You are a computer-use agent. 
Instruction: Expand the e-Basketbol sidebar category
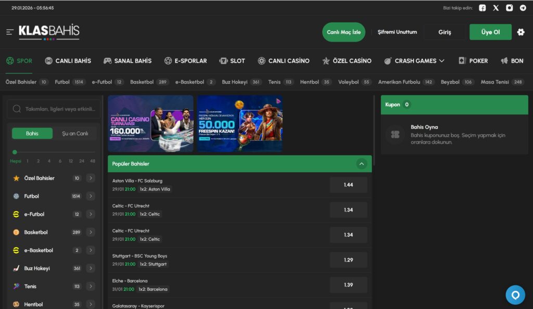pos(91,250)
